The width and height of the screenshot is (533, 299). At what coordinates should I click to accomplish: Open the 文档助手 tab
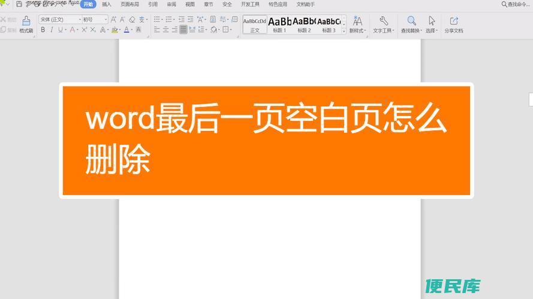[x=306, y=4]
